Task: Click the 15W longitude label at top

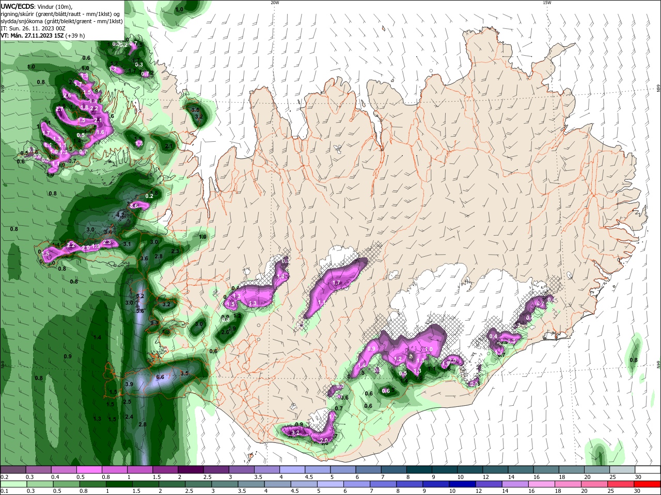Action: pos(547,3)
